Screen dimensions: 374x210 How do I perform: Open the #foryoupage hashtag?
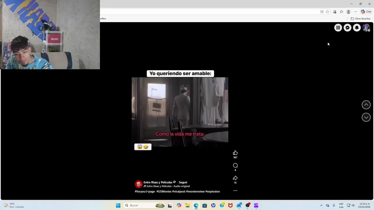click(x=145, y=191)
